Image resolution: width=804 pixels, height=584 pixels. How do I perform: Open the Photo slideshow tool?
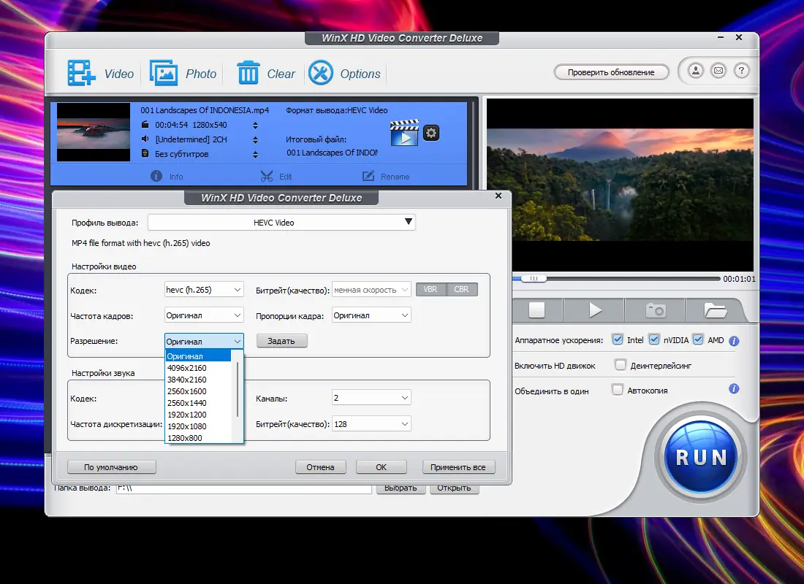pyautogui.click(x=164, y=73)
